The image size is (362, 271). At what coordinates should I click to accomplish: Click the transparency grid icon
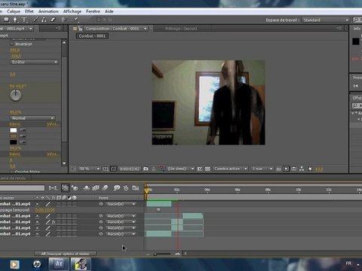(207, 169)
